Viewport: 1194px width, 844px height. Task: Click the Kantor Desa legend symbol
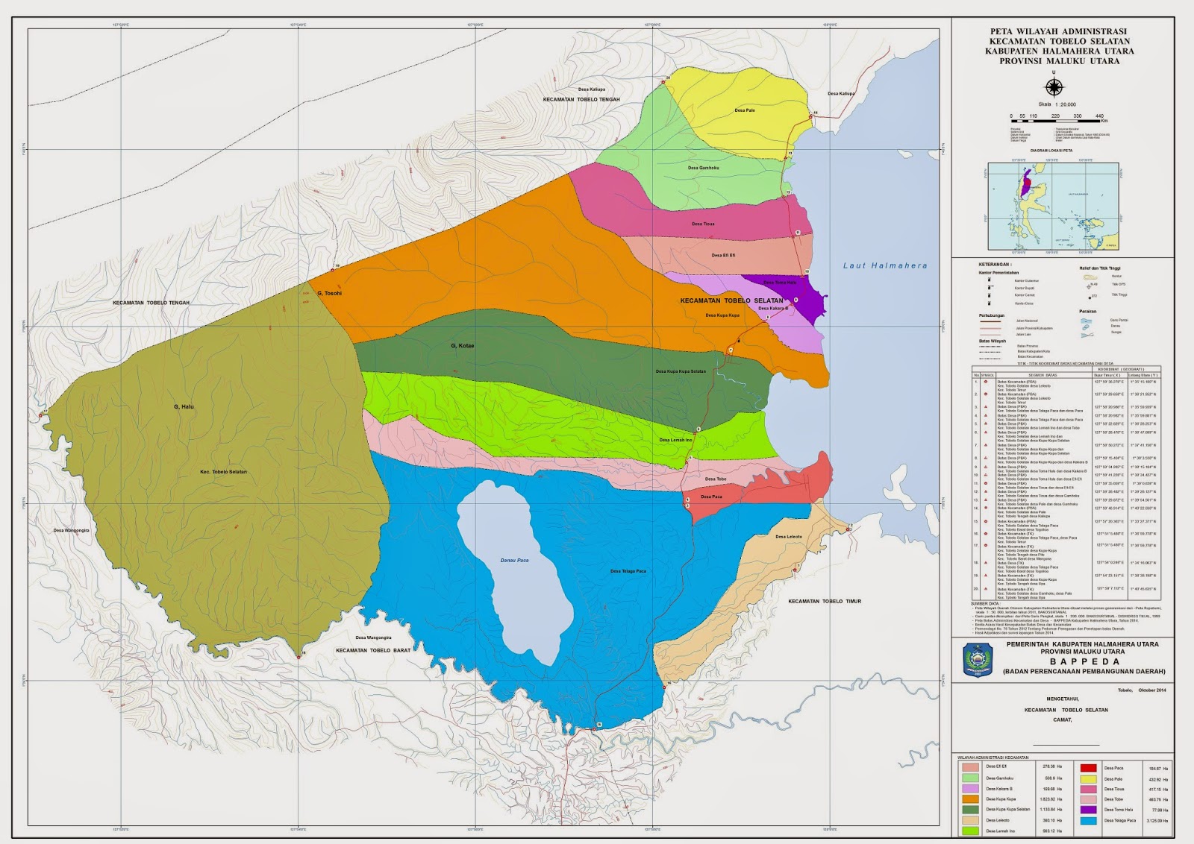989,303
